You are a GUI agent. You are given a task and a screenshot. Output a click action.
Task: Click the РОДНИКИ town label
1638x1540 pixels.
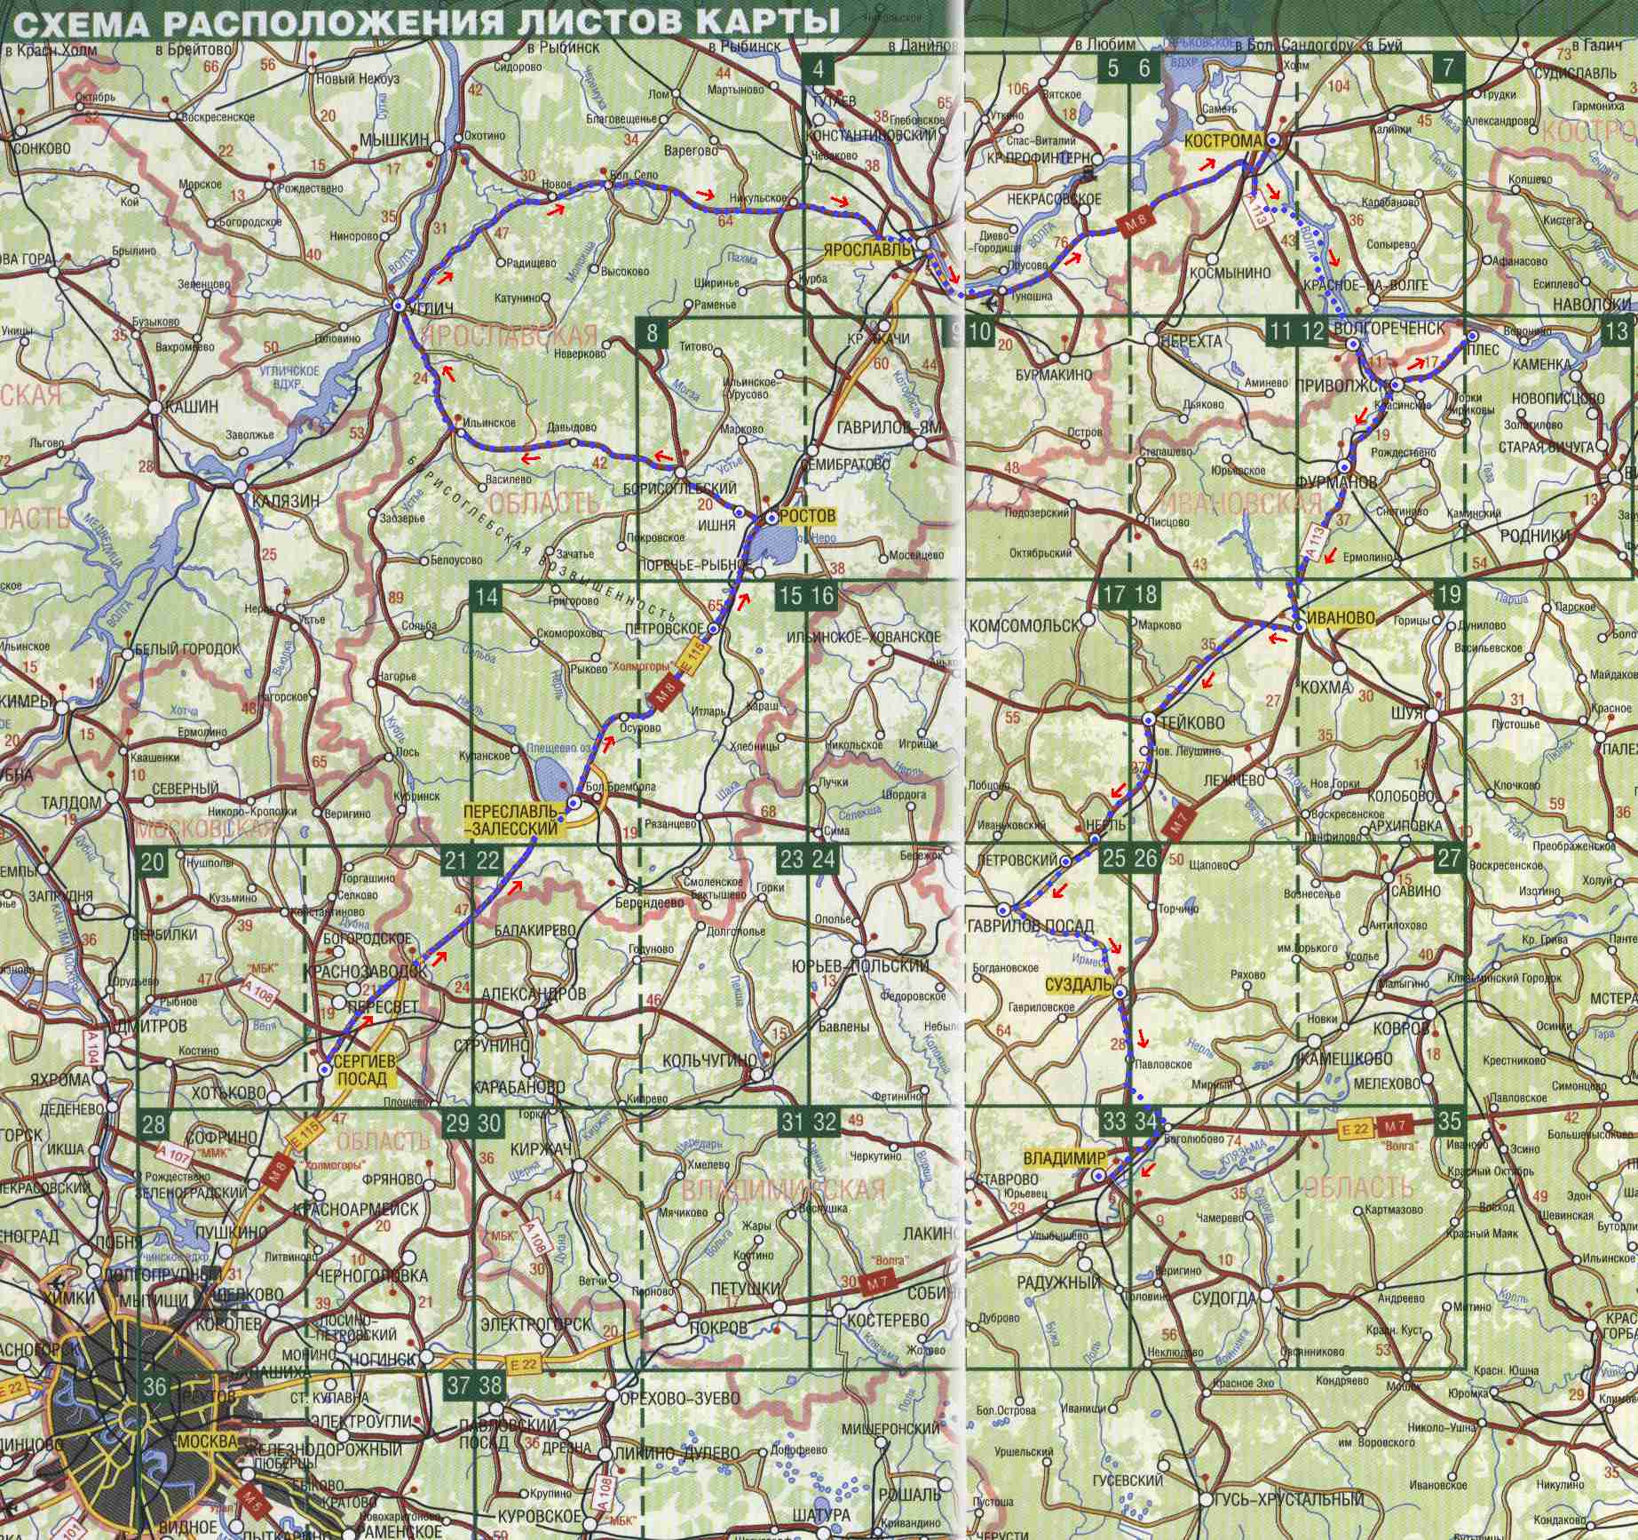point(1533,536)
